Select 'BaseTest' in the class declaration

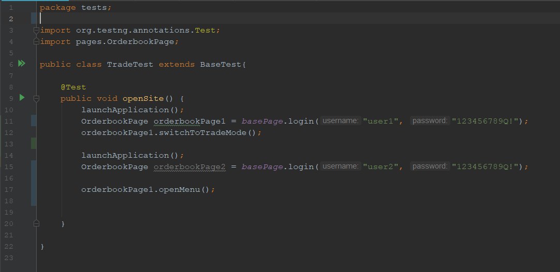pos(220,65)
